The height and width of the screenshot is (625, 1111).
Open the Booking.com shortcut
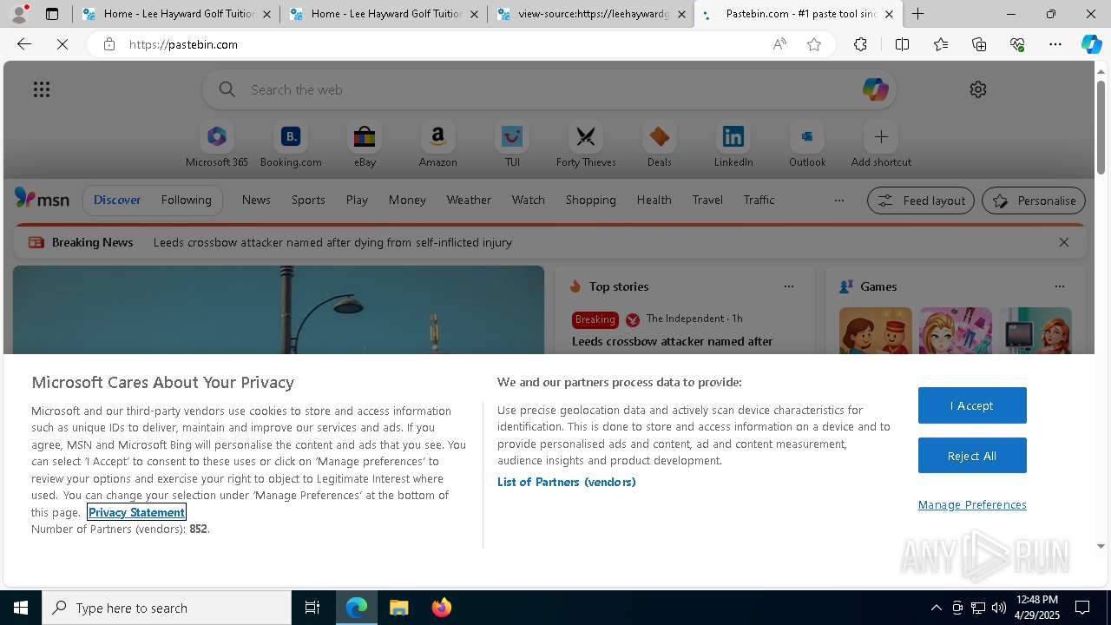(x=291, y=145)
